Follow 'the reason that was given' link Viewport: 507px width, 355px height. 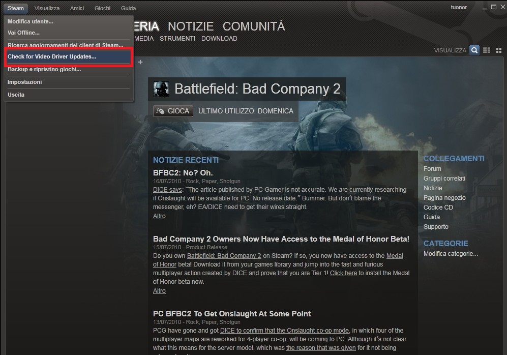coord(321,348)
